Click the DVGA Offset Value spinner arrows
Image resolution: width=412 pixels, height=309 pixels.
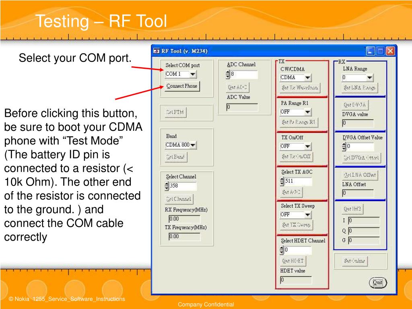point(344,146)
